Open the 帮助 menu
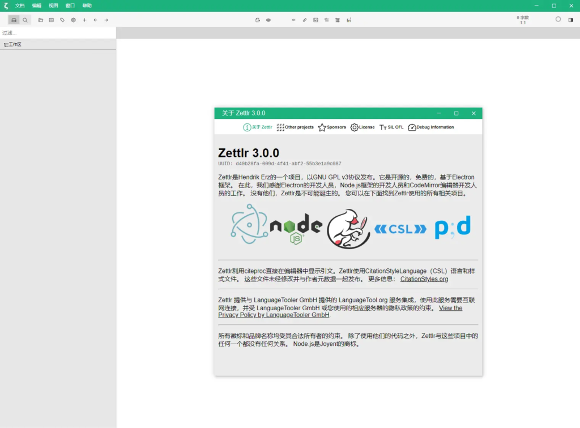Image resolution: width=580 pixels, height=428 pixels. coord(87,6)
